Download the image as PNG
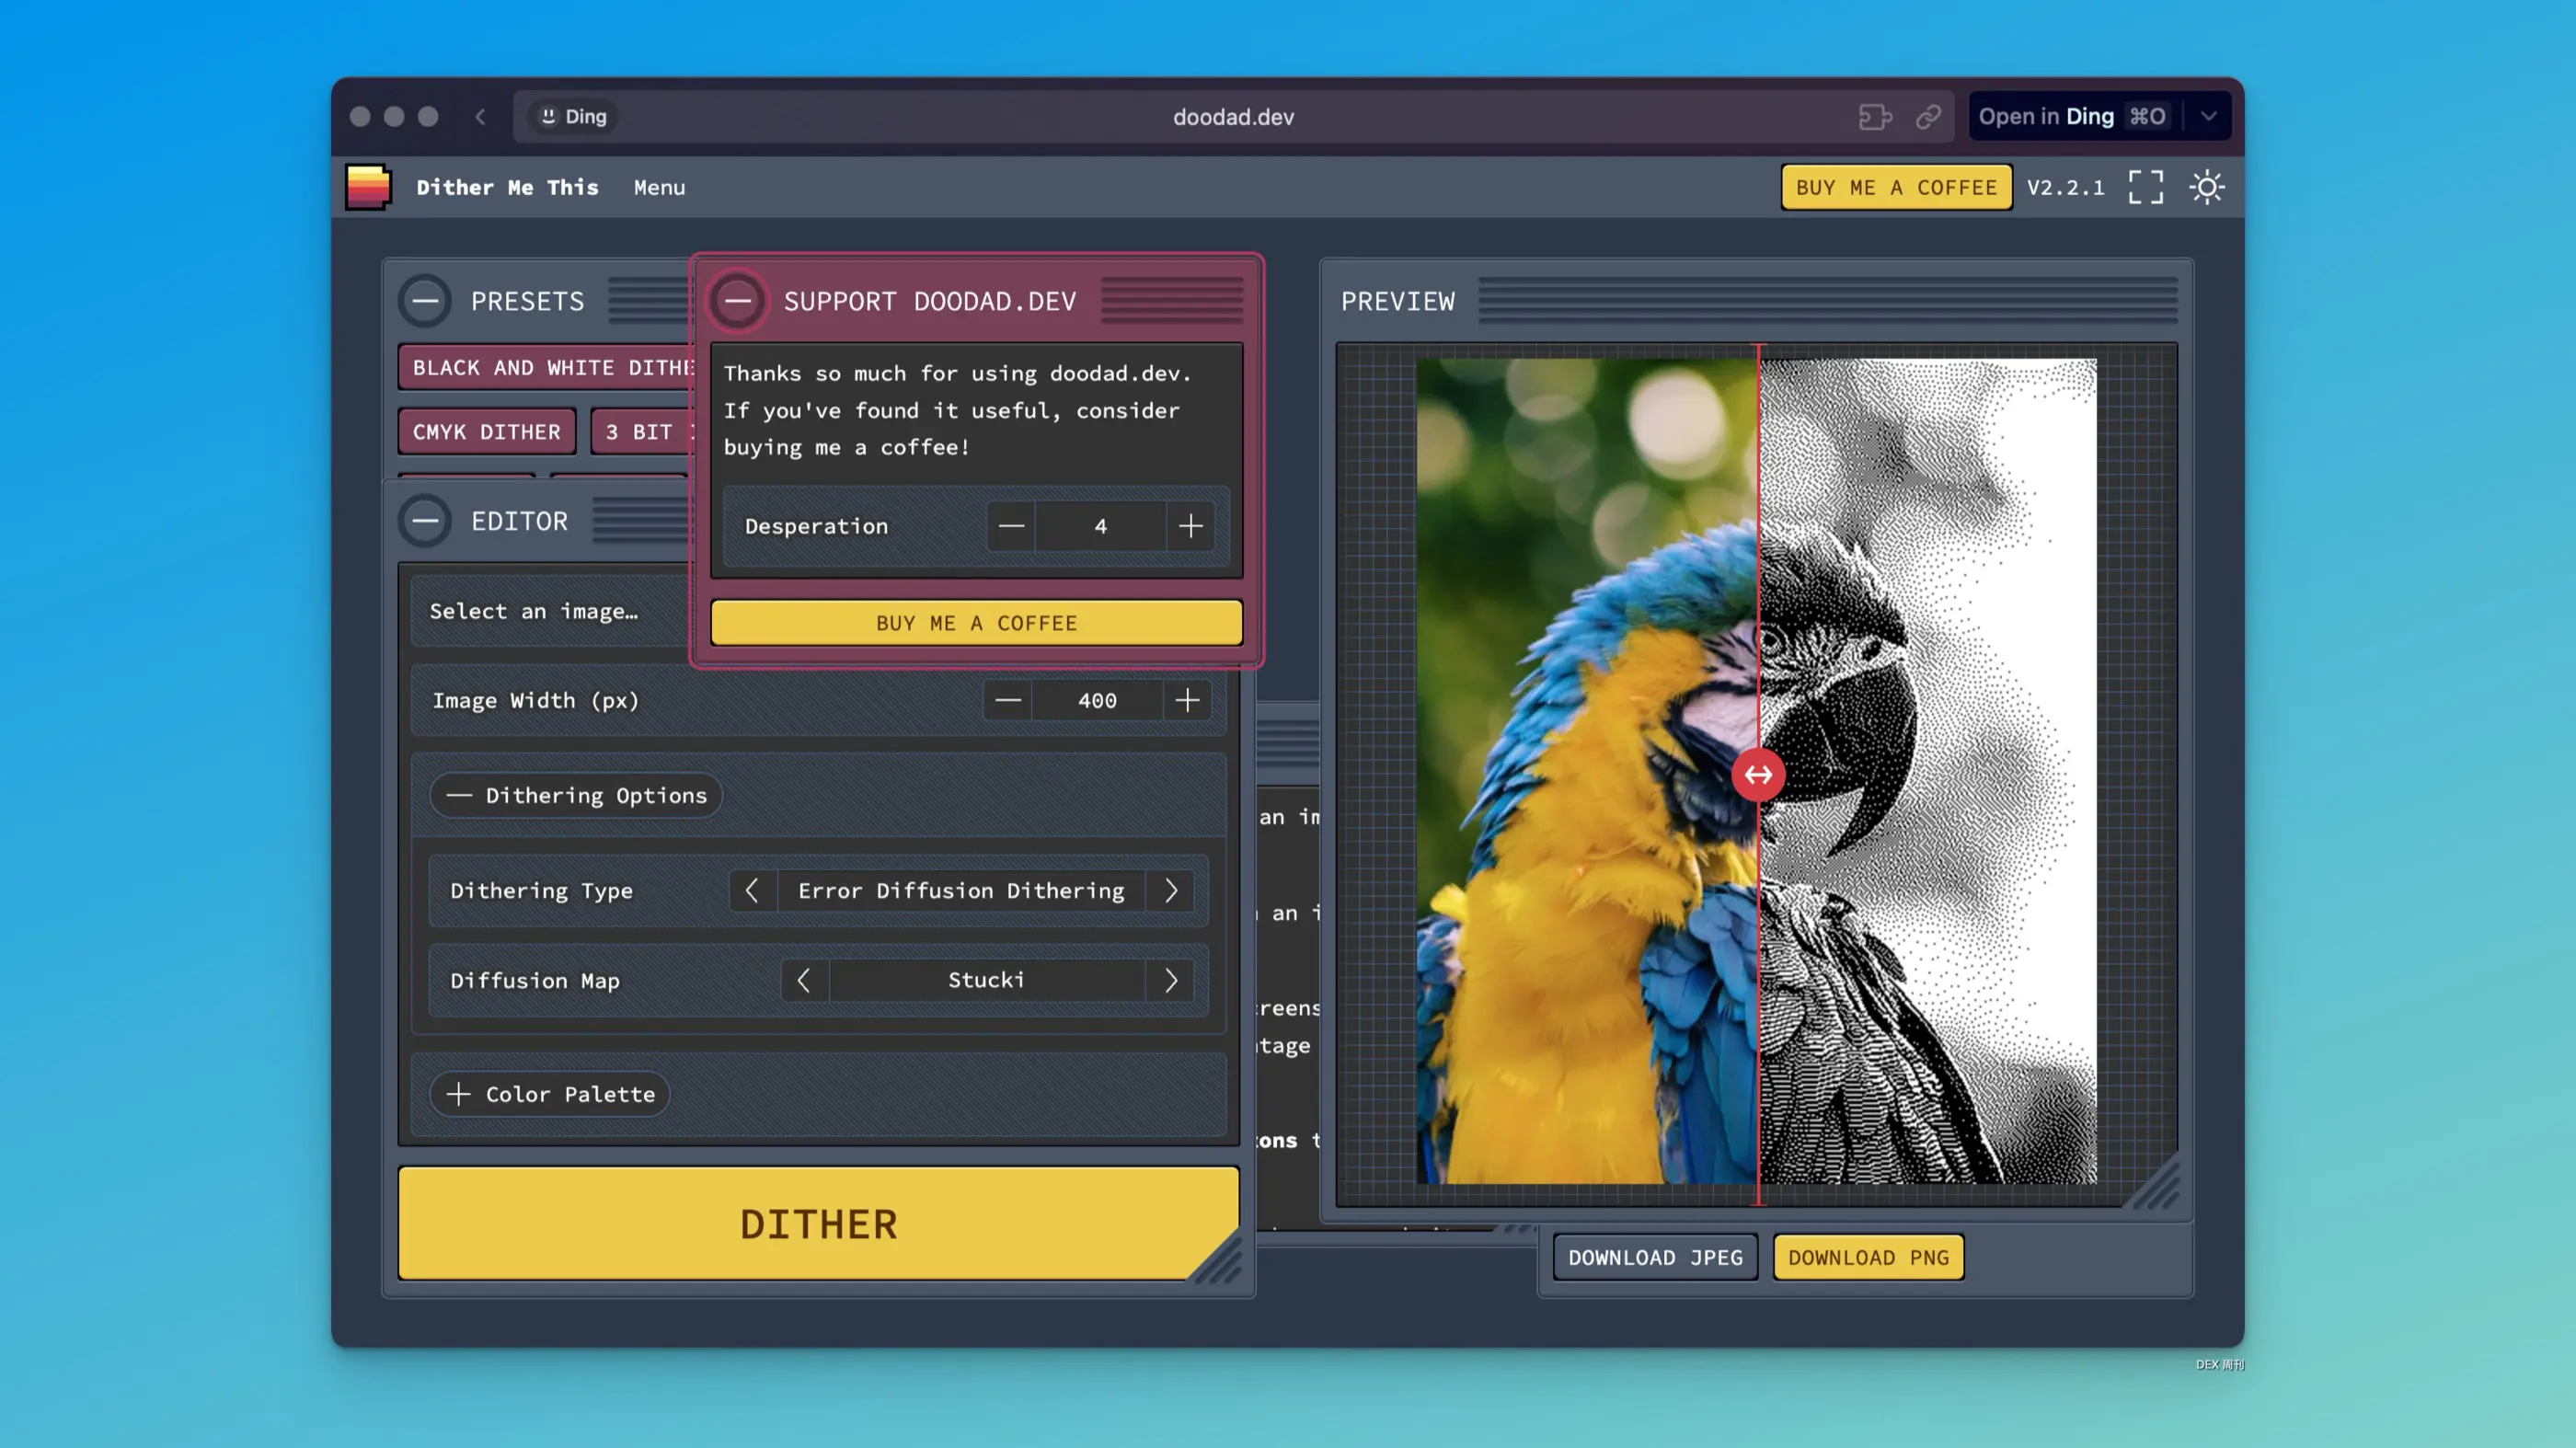Viewport: 2576px width, 1448px height. pyautogui.click(x=1868, y=1257)
